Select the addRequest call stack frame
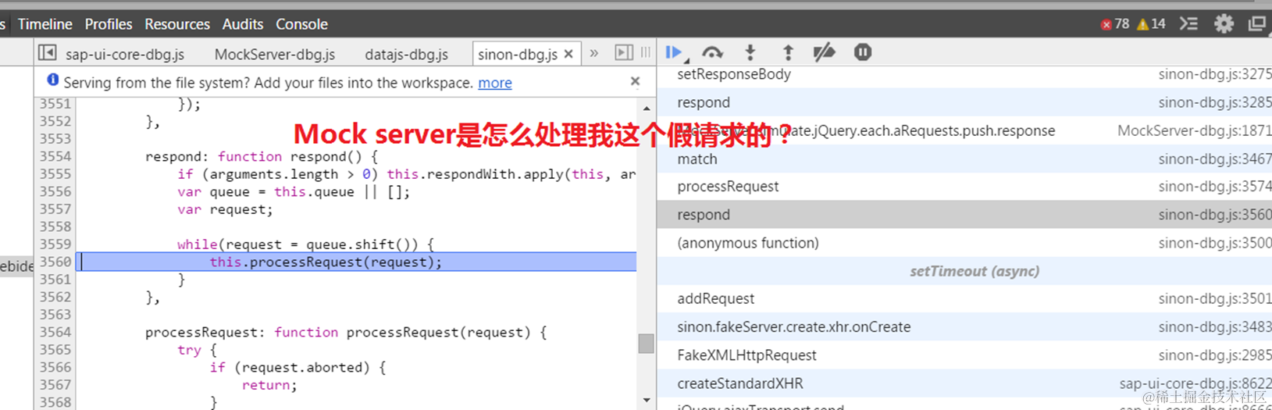1272x410 pixels. 964,299
